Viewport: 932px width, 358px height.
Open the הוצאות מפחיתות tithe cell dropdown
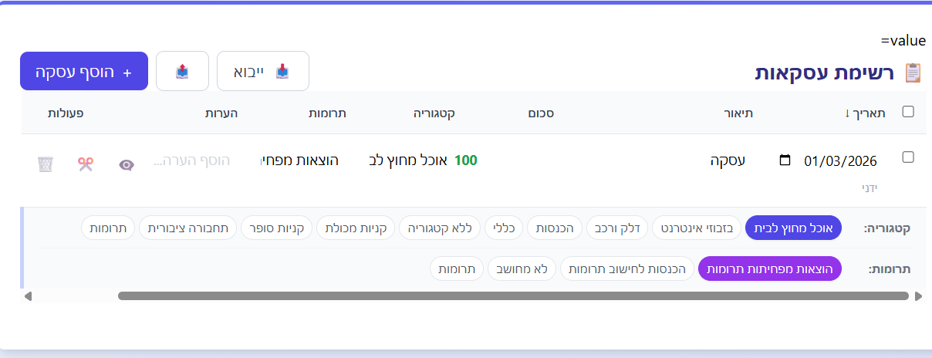pyautogui.click(x=300, y=160)
